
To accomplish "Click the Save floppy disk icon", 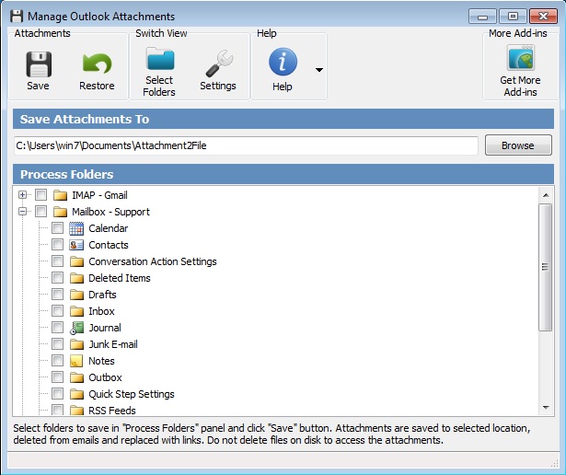I will (38, 64).
